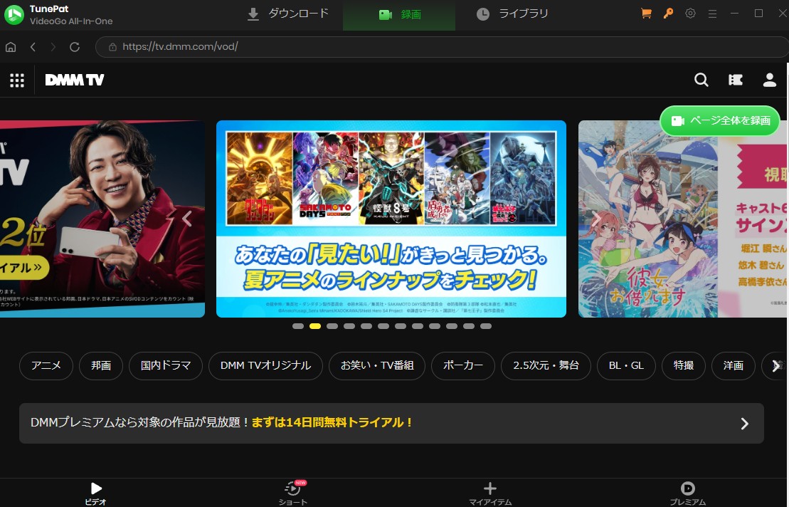Open the coupon ticket icon
789x507 pixels.
click(x=735, y=80)
